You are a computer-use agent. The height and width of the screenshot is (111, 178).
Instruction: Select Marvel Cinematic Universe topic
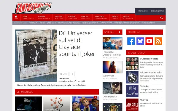click(x=69, y=23)
